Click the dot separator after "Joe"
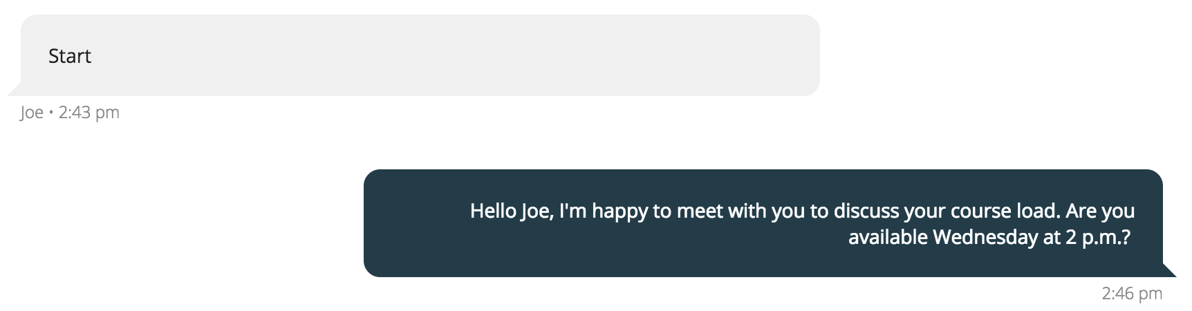The image size is (1192, 311). pos(51,113)
